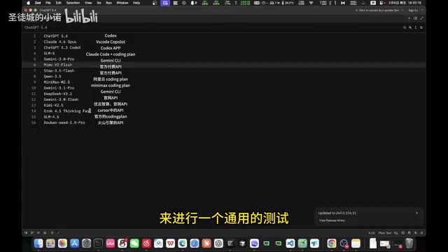The height and width of the screenshot is (252, 448).
Task: Click line 4 text GLM-5
Action: 49,53
